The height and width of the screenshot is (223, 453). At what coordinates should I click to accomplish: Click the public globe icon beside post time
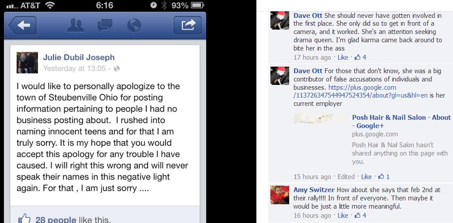pyautogui.click(x=117, y=68)
